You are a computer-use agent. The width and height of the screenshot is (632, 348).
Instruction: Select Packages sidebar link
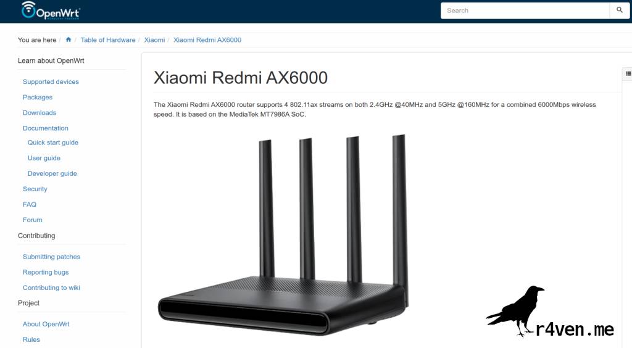38,97
